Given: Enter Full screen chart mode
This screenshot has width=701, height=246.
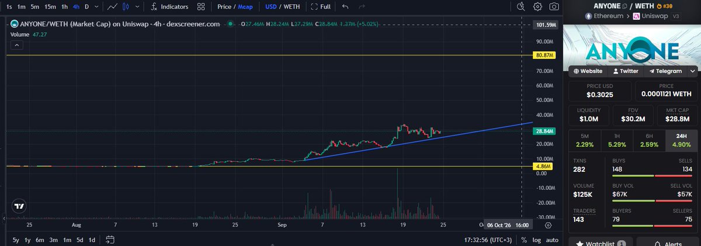Looking at the screenshot, I should (321, 6).
